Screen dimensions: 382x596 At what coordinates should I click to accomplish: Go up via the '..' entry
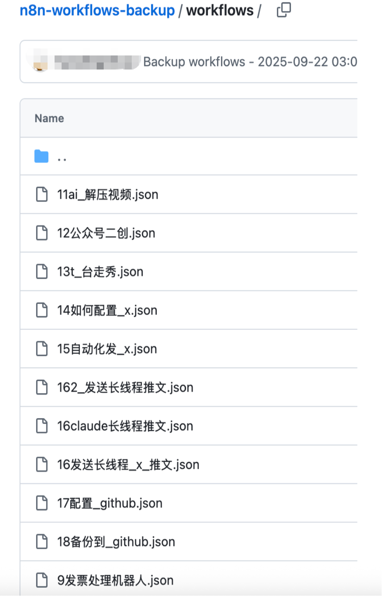coord(62,158)
